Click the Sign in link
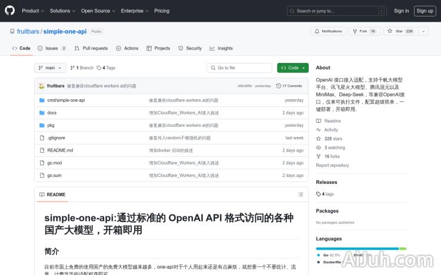This screenshot has height=275, width=441. (x=402, y=11)
